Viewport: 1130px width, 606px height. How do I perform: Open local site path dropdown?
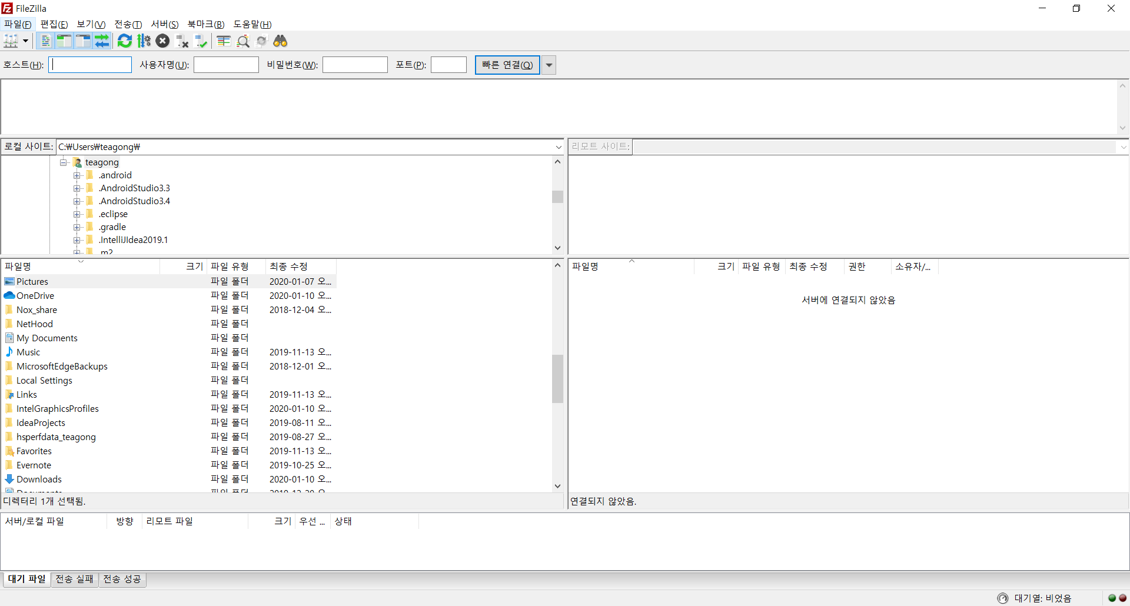[x=559, y=147]
